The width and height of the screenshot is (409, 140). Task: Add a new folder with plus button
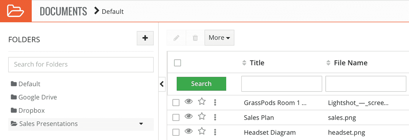145,38
